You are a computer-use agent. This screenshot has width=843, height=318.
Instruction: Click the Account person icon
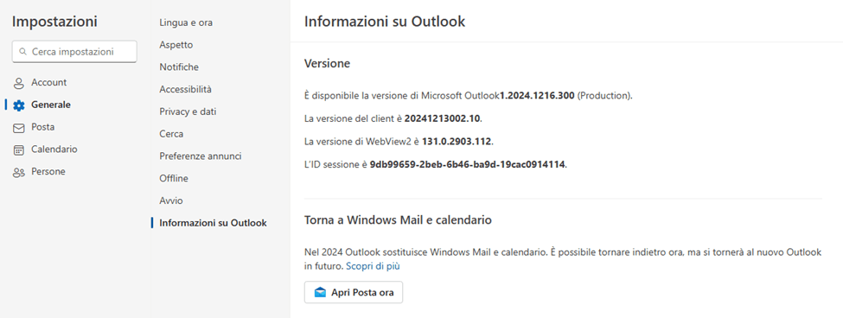(19, 83)
